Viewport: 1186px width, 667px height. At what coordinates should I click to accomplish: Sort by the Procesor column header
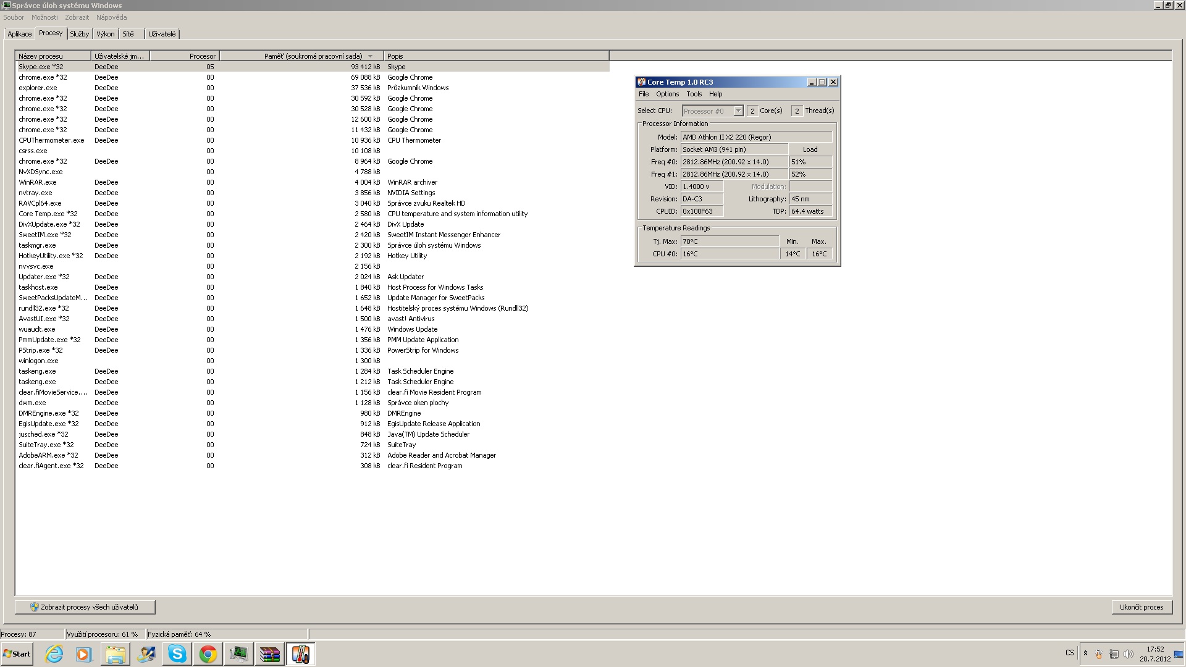tap(185, 56)
